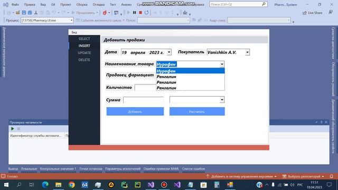Screen dimensions: 338x190
Task: Open the Дата date picker dropdown arrow
Action: tap(169, 52)
